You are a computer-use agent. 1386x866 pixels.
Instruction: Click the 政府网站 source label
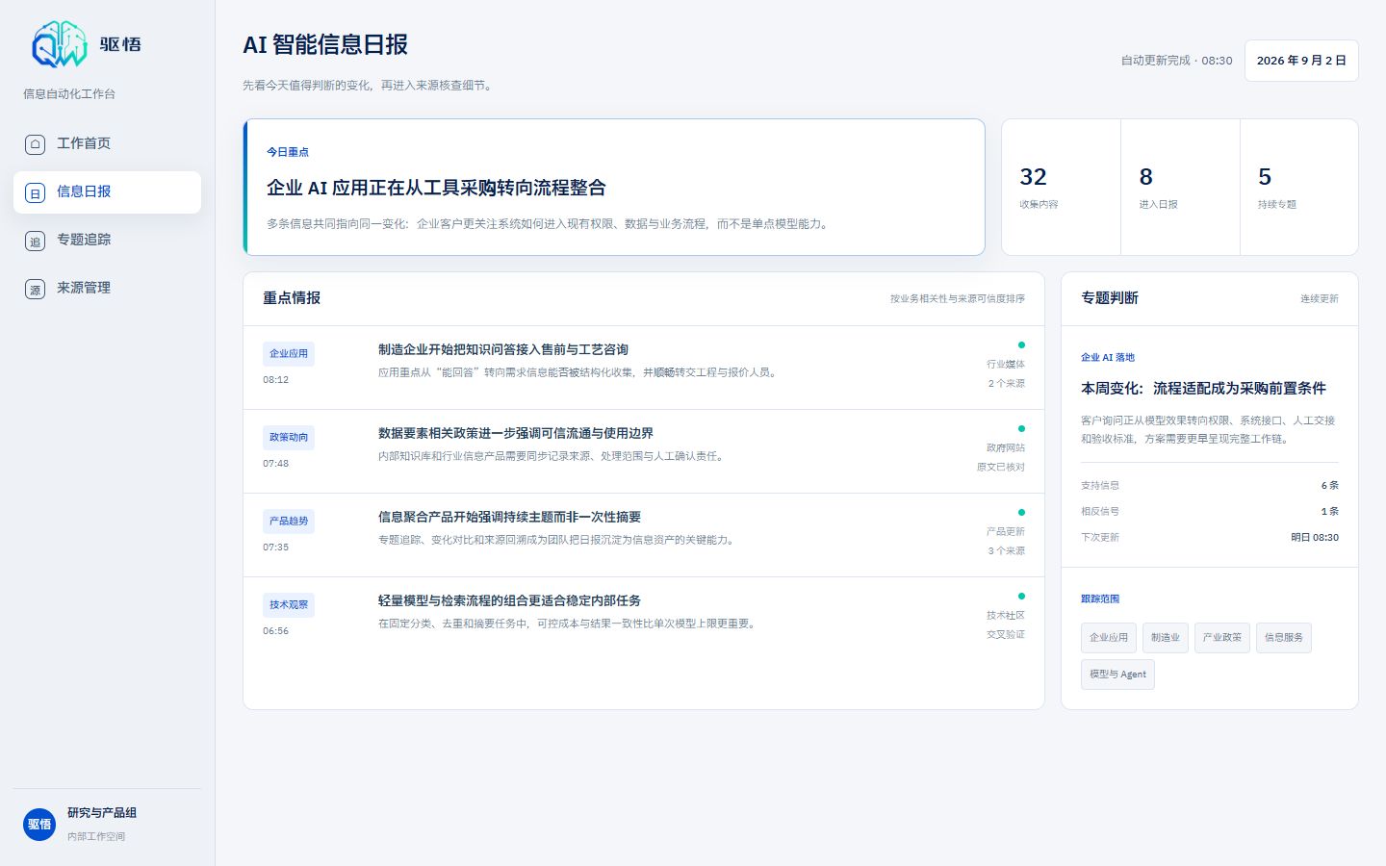[1006, 447]
